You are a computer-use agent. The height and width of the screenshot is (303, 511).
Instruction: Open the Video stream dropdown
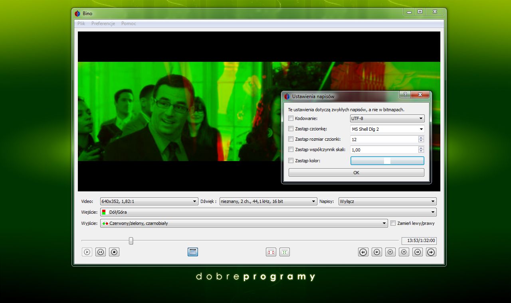(149, 201)
